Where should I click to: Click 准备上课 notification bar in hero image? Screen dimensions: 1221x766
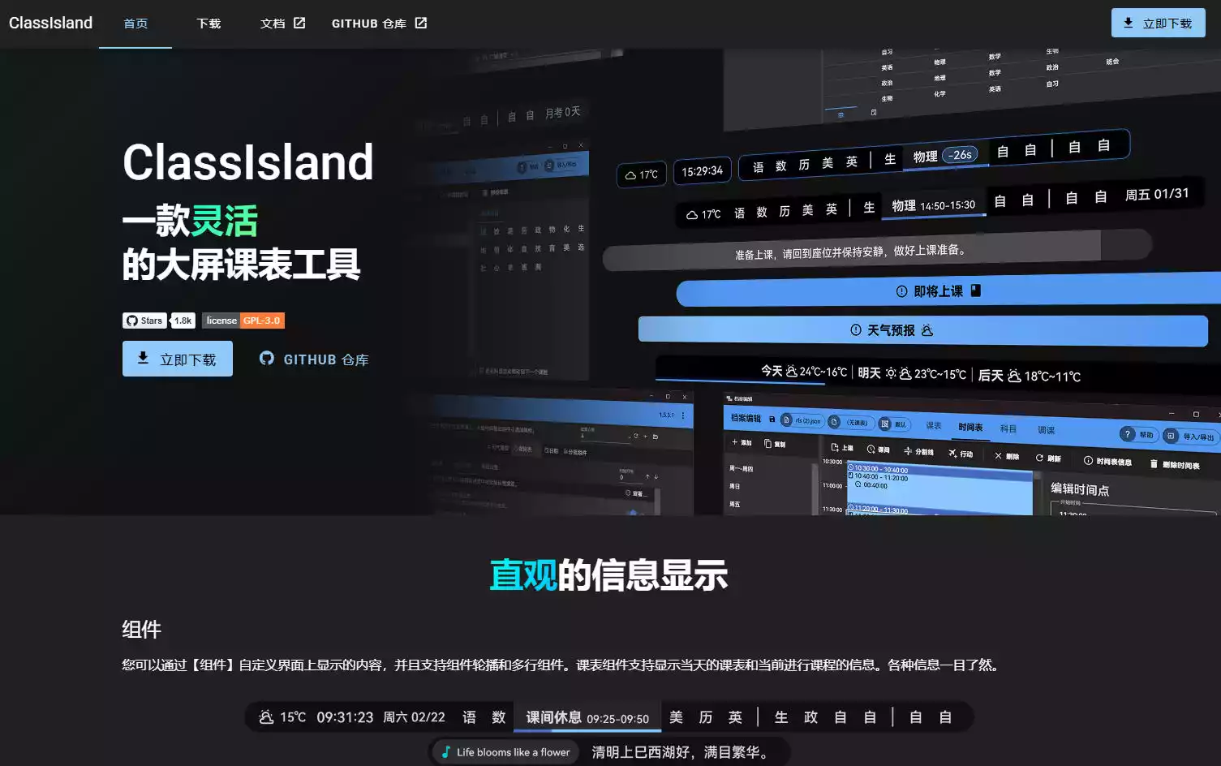pyautogui.click(x=877, y=250)
